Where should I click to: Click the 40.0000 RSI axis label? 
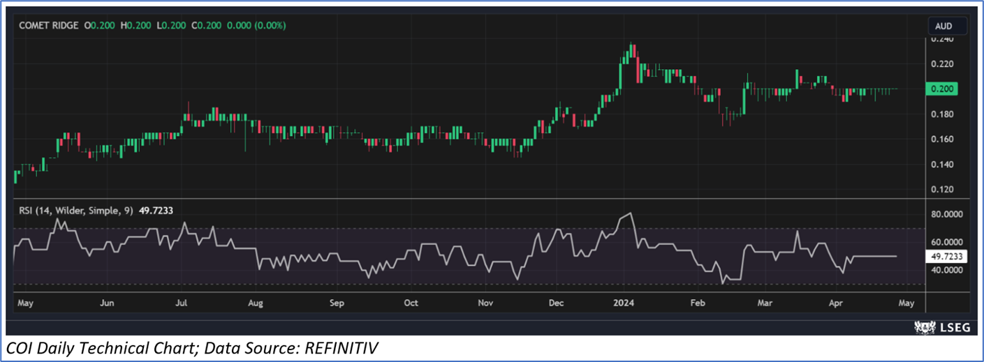tap(946, 270)
